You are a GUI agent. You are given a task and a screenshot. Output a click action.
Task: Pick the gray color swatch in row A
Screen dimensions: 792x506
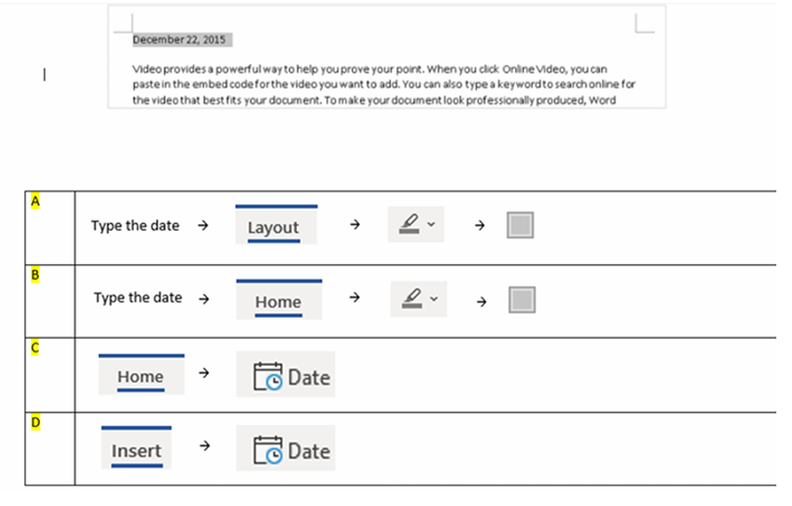[x=521, y=226]
